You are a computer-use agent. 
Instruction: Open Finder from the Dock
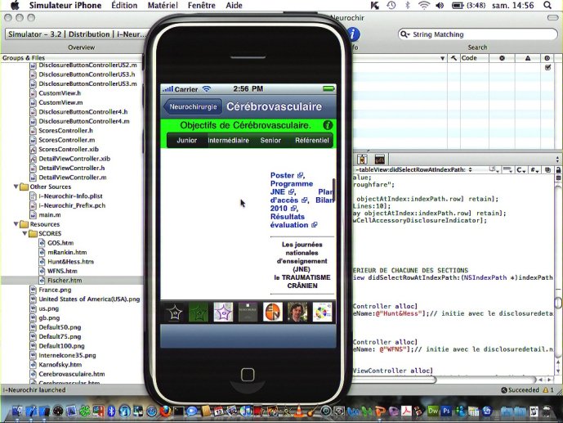click(17, 411)
